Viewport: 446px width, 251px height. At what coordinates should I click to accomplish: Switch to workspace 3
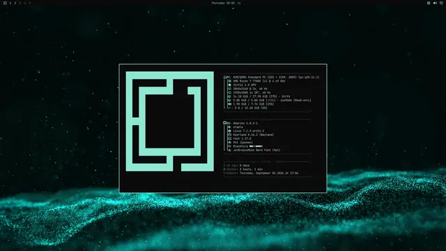20,3
